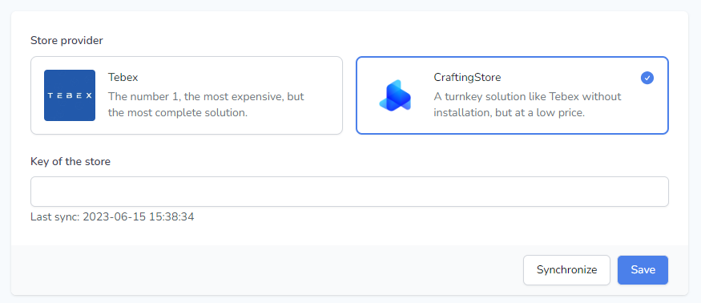Image resolution: width=701 pixels, height=303 pixels.
Task: Focus the Key of the store field
Action: [x=349, y=192]
